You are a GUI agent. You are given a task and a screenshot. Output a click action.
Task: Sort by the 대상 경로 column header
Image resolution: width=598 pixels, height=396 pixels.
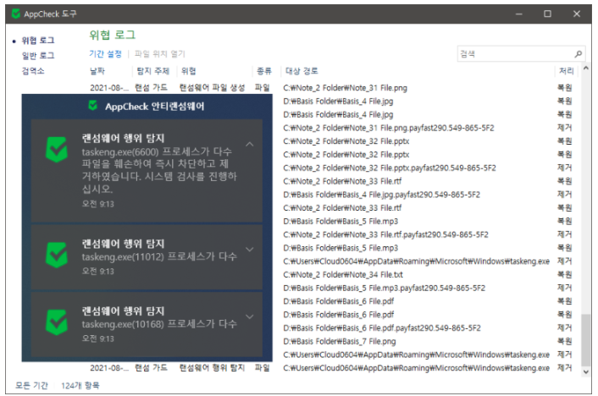[302, 71]
